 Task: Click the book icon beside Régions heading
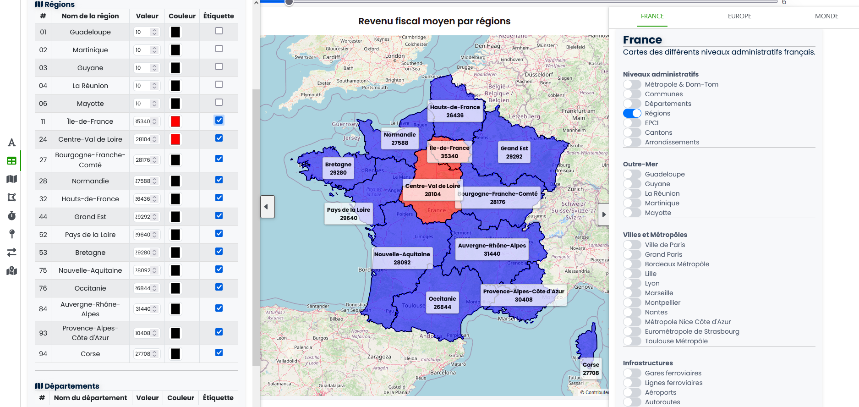pyautogui.click(x=39, y=4)
